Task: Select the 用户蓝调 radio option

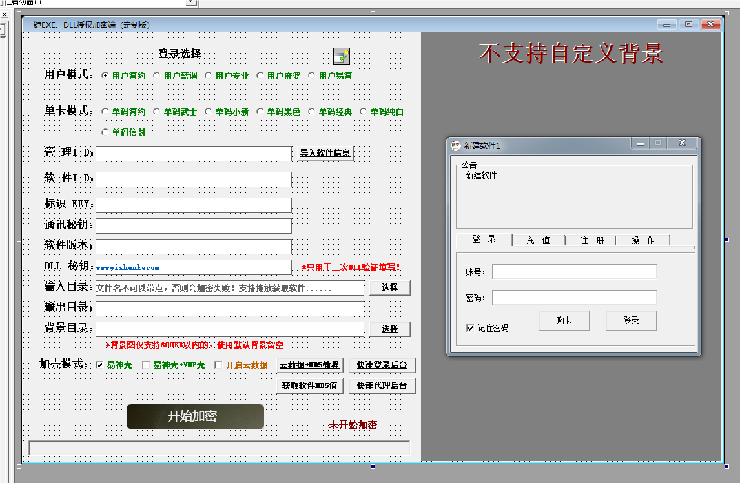Action: pos(157,76)
